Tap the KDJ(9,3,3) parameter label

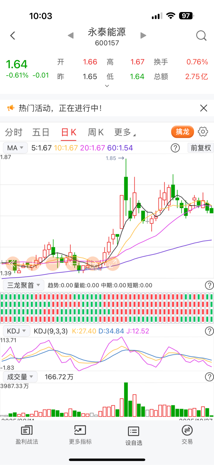pos(51,331)
